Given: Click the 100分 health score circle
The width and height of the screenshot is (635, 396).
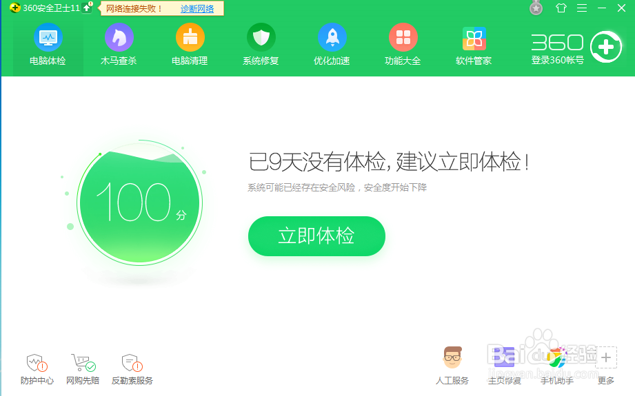Looking at the screenshot, I should point(140,202).
